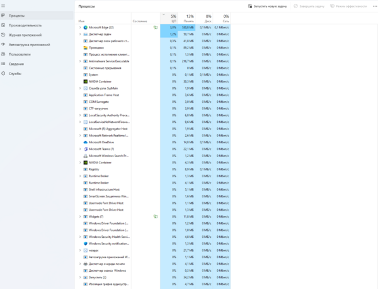378x289 pixels.
Task: Open Автозагрузка приложений section
Action: [29, 45]
